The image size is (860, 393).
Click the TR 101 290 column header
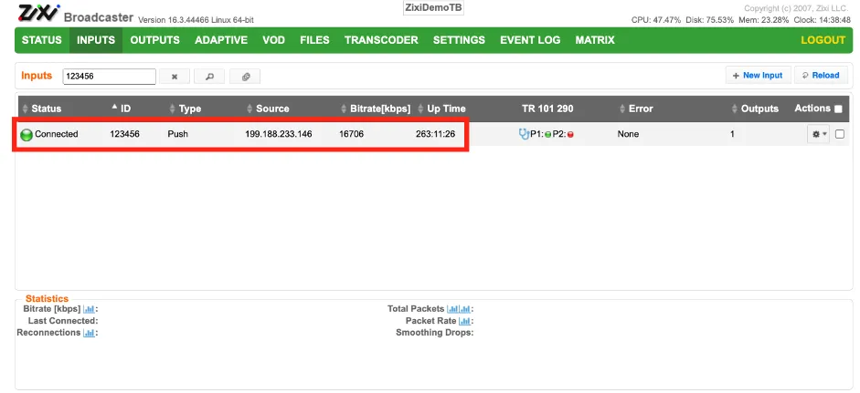(547, 109)
